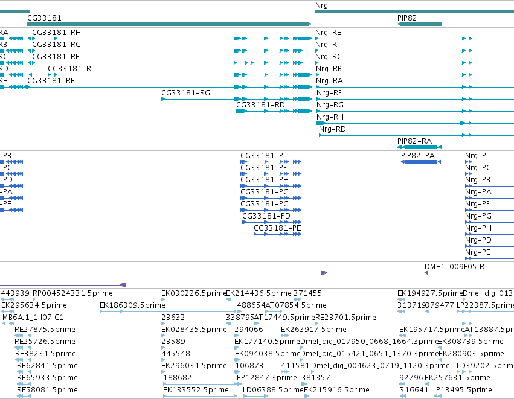This screenshot has width=514, height=399.
Task: Select protein PIP82-PA label
Action: pyautogui.click(x=418, y=156)
